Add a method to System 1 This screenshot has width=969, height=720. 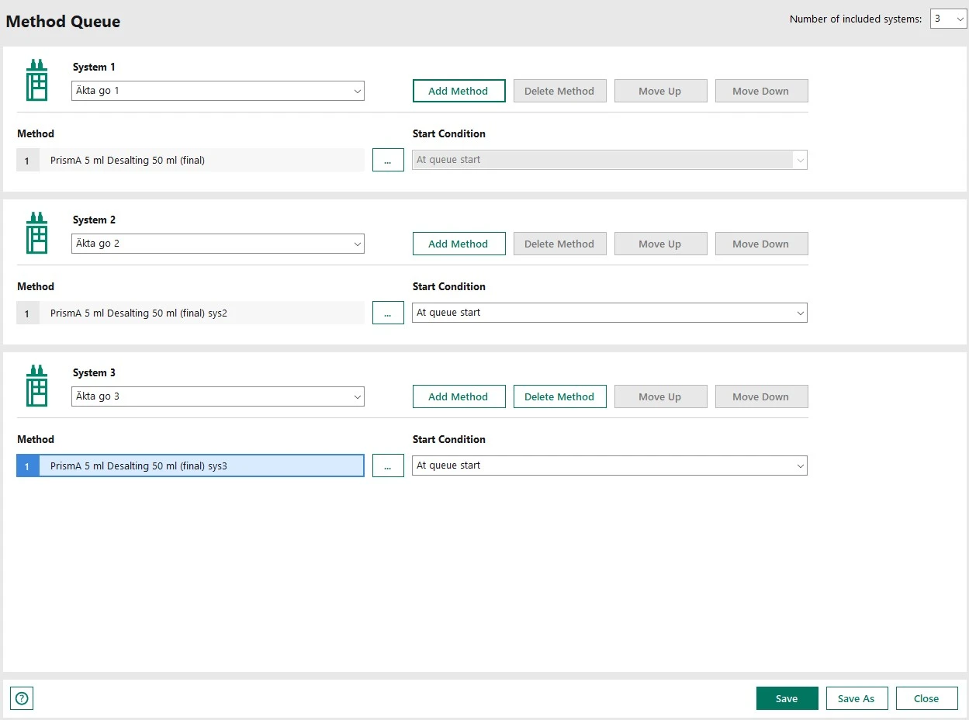pos(459,91)
